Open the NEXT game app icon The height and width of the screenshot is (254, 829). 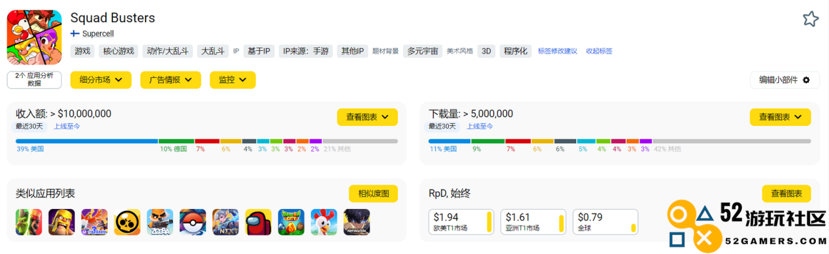225,222
